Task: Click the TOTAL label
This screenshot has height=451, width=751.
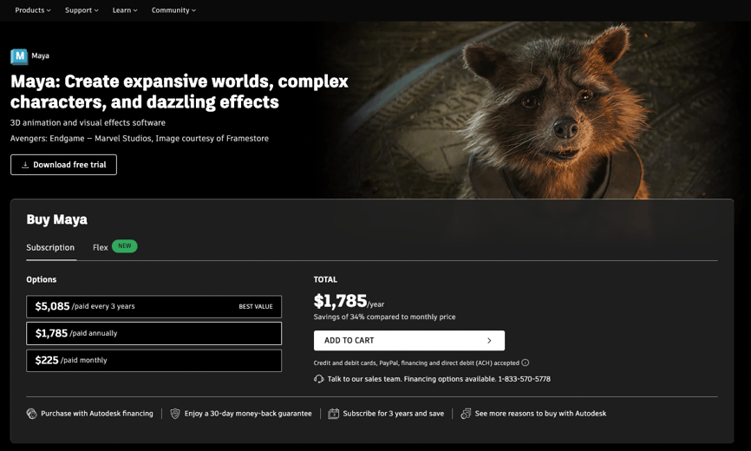Action: click(x=325, y=279)
